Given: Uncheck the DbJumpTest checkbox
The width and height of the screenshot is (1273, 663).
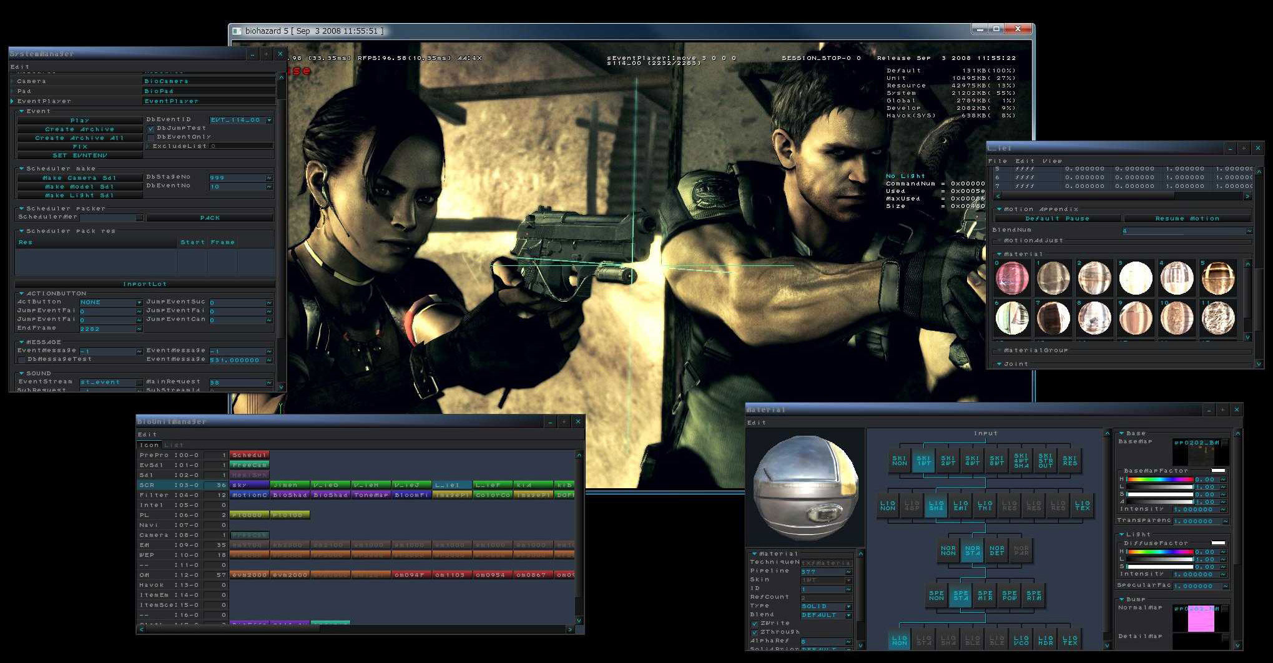Looking at the screenshot, I should coord(150,128).
